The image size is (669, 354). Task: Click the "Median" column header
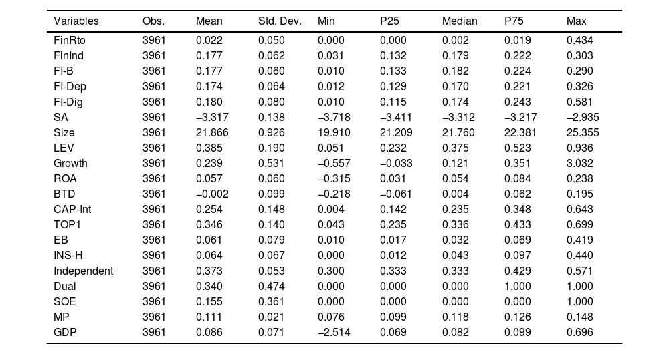460,21
